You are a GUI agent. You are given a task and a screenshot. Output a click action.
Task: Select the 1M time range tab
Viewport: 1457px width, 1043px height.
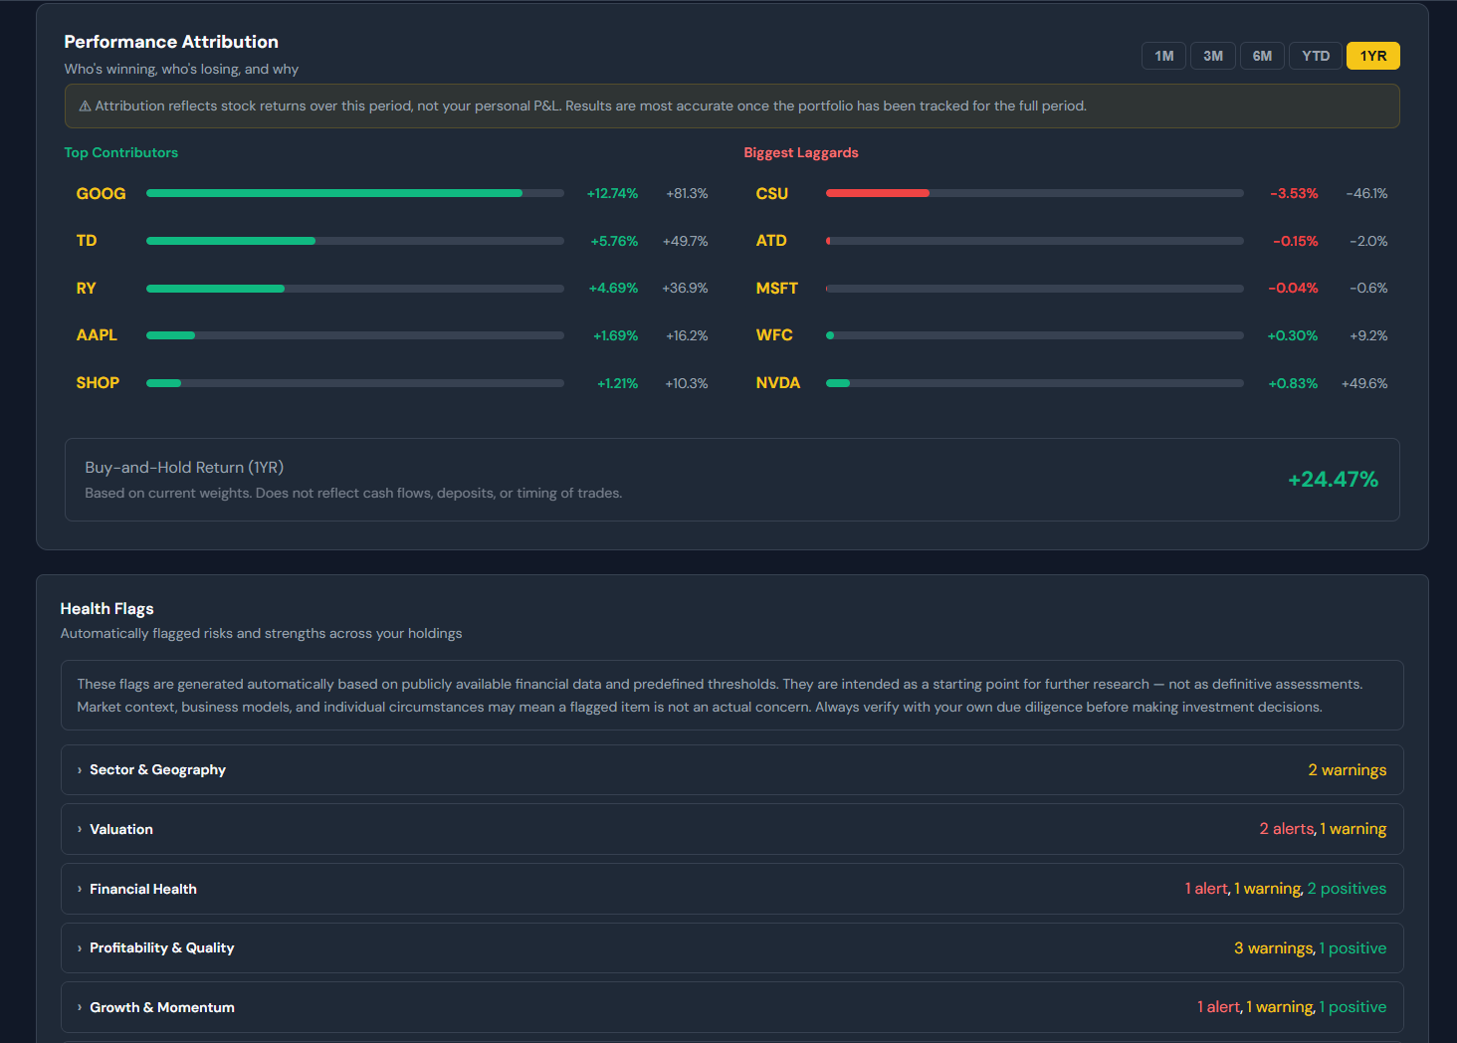(1163, 56)
